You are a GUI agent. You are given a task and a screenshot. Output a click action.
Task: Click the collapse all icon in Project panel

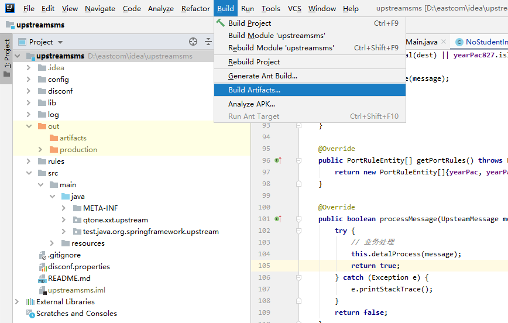tap(208, 42)
